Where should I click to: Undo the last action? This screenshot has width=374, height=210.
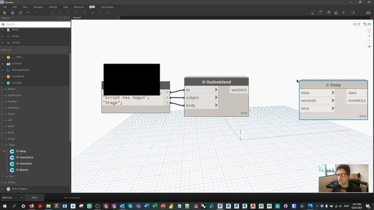coord(29,13)
